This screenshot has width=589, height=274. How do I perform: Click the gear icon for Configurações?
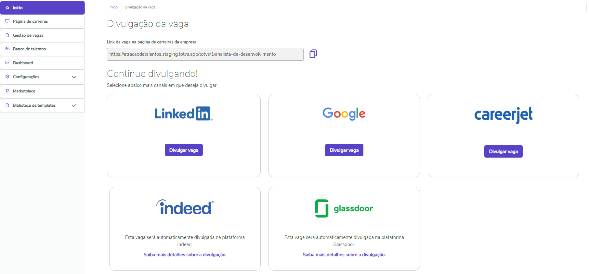[7, 77]
